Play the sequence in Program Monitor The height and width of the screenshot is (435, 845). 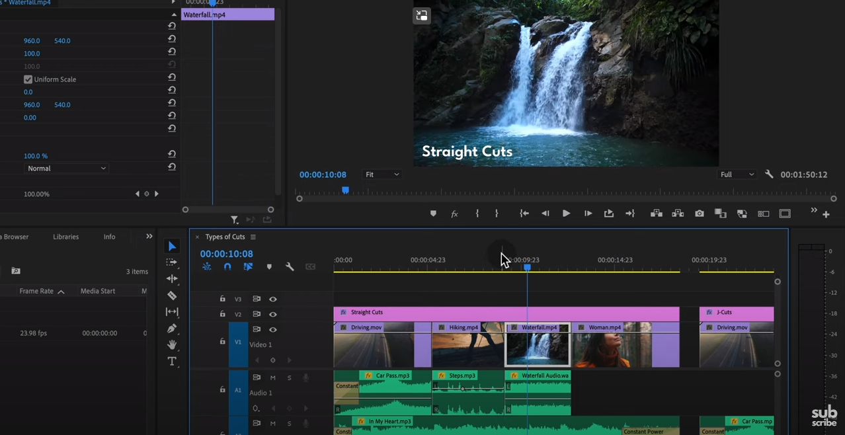pyautogui.click(x=566, y=214)
